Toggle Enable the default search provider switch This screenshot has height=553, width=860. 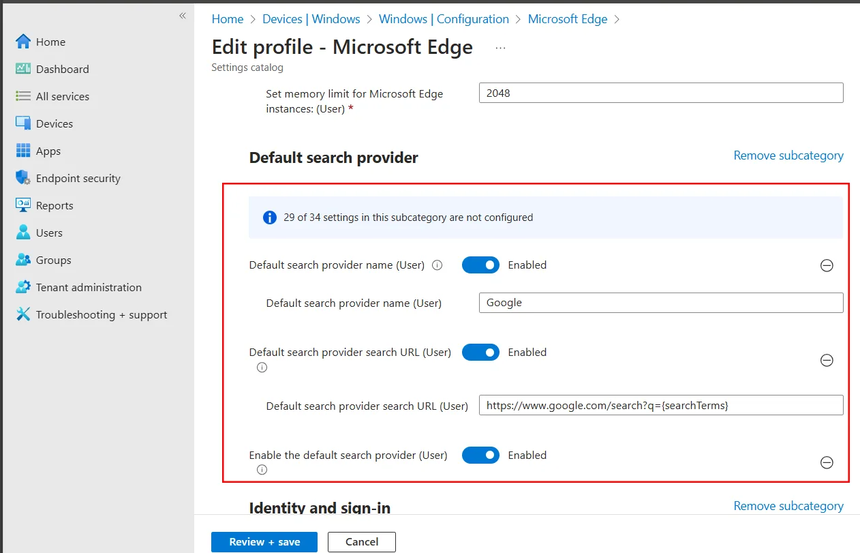pos(480,455)
